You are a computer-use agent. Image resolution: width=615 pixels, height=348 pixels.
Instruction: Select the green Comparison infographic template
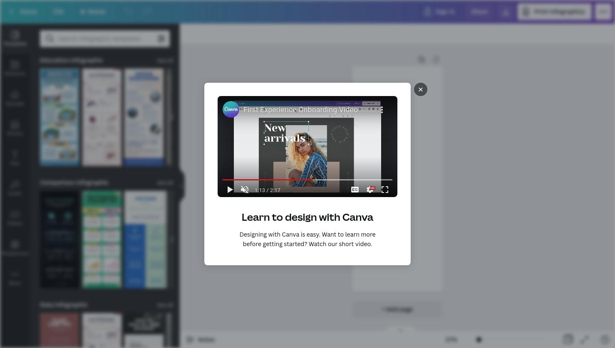coord(102,239)
